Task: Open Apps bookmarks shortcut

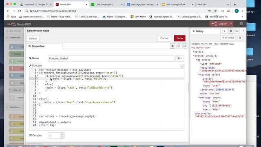Action: tap(11, 17)
